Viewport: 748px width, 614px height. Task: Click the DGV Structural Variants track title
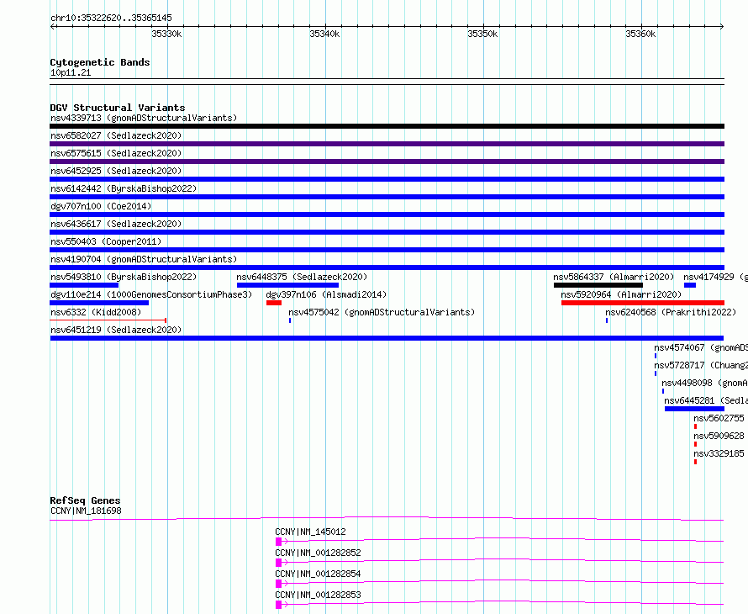pos(118,108)
